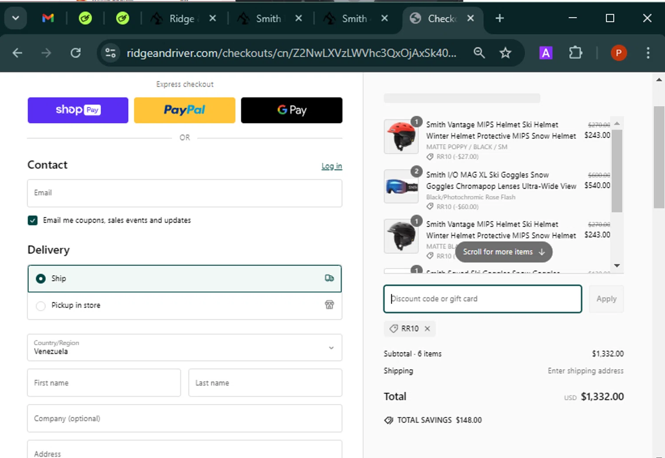Image resolution: width=665 pixels, height=458 pixels.
Task: Go forward to next page
Action: pos(46,53)
